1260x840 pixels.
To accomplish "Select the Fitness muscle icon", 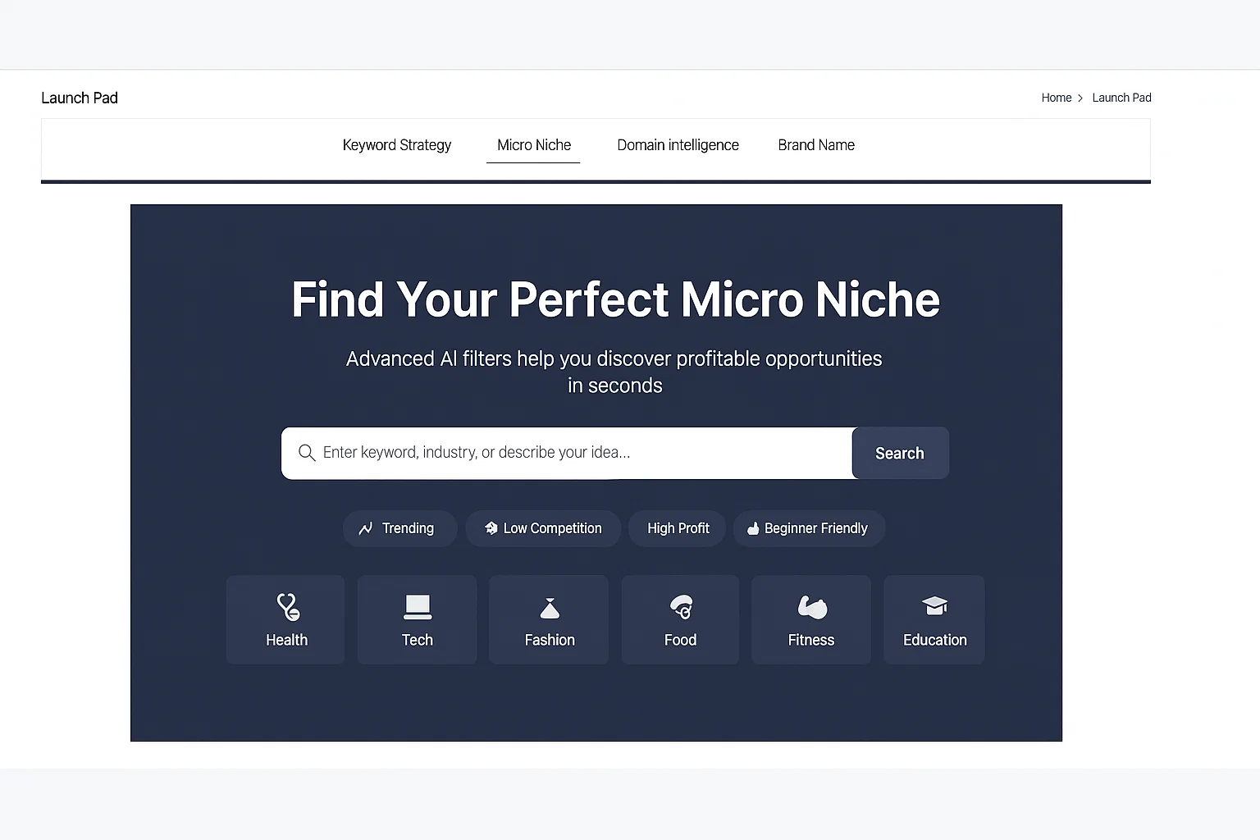I will point(812,607).
